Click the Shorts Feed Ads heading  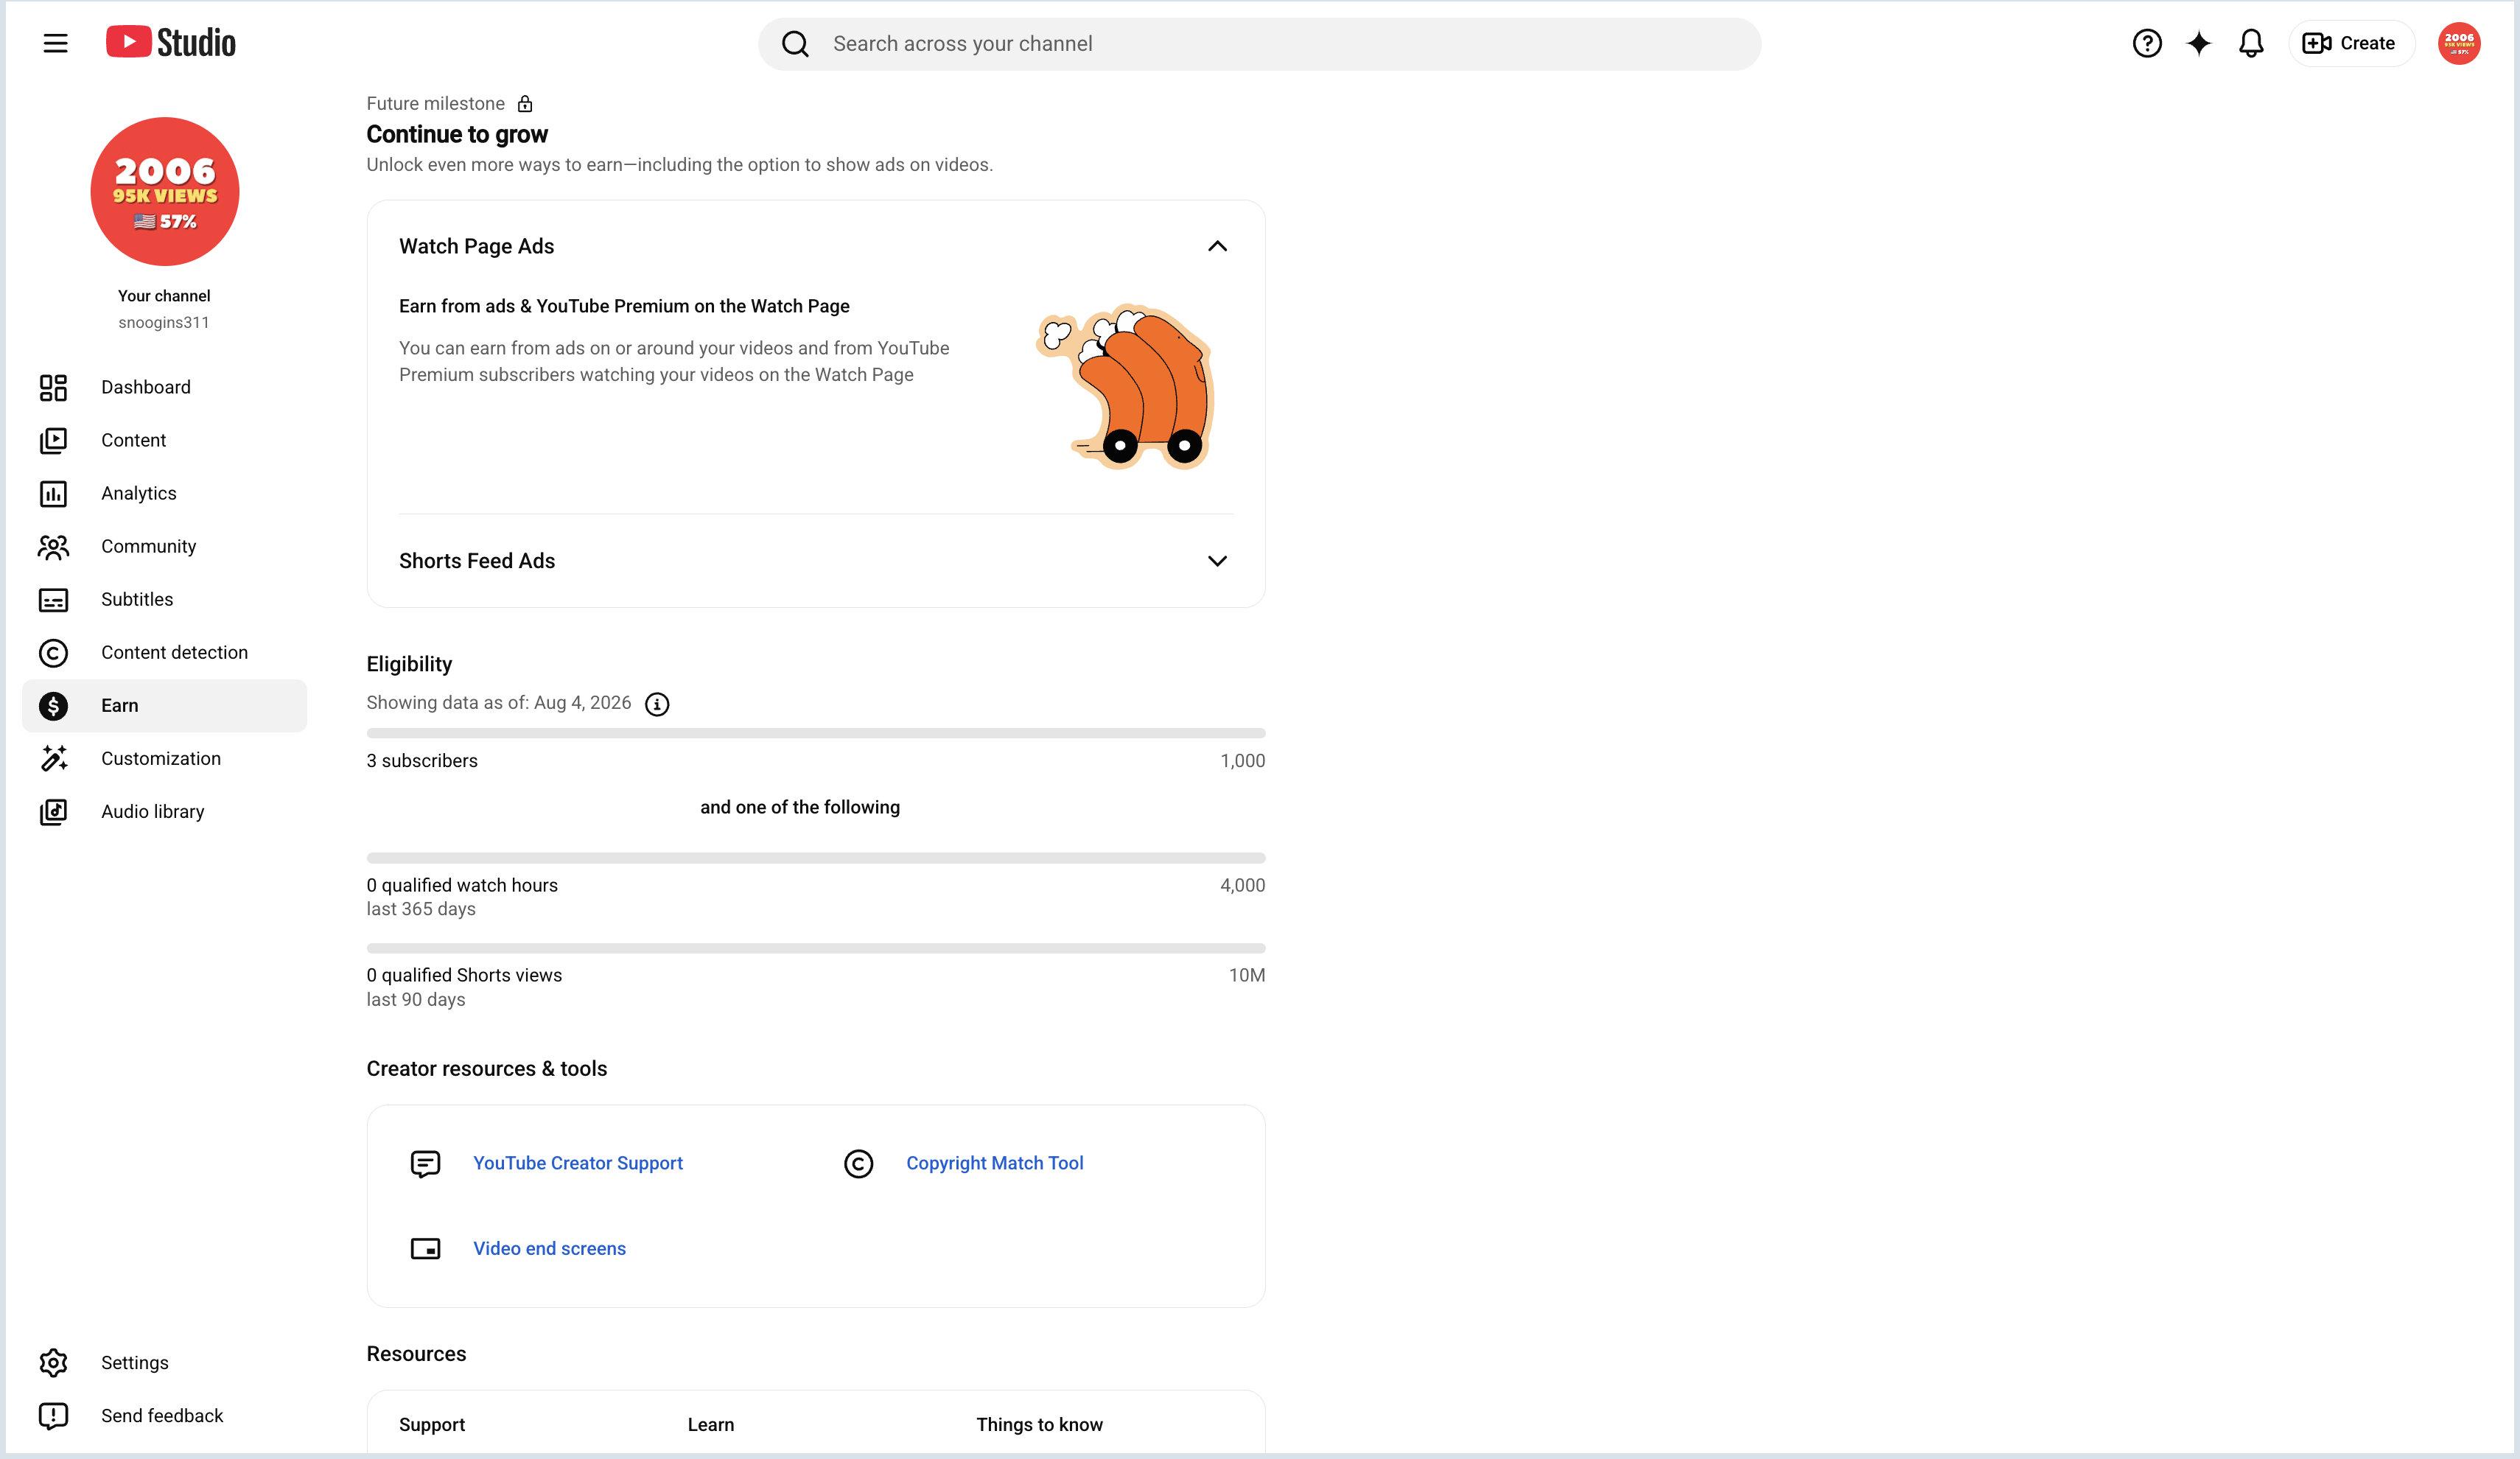(477, 561)
